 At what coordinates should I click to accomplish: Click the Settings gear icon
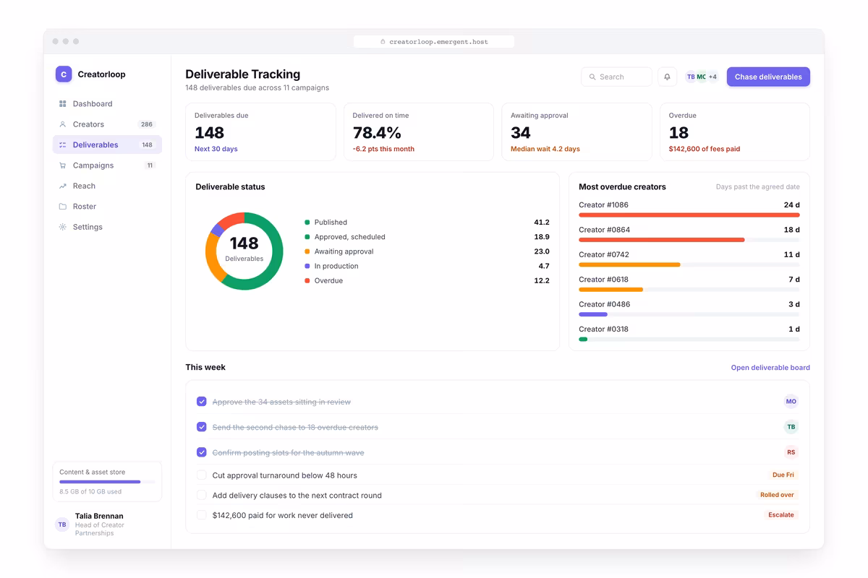[63, 227]
